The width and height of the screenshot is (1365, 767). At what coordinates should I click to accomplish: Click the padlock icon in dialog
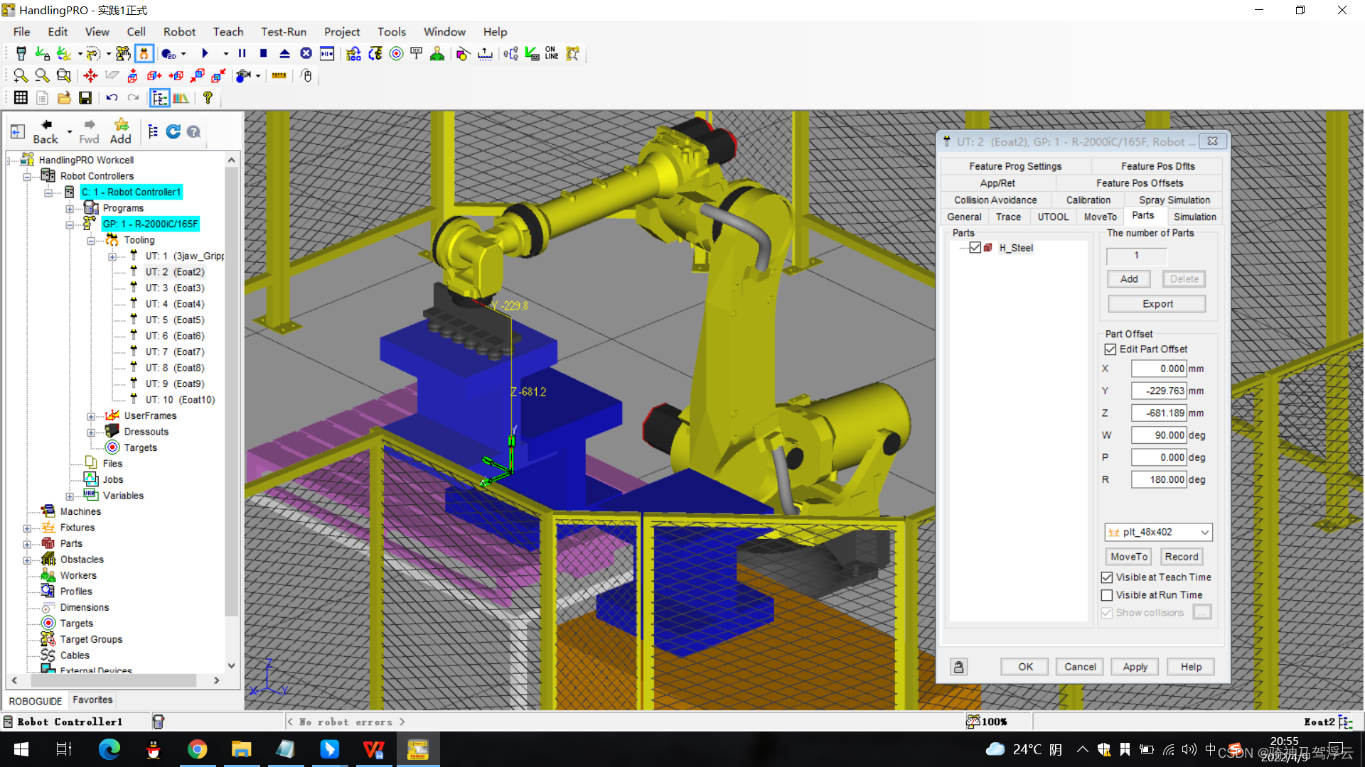tap(959, 667)
